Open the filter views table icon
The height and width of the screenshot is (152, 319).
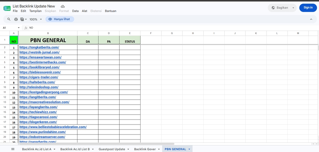click(x=23, y=19)
